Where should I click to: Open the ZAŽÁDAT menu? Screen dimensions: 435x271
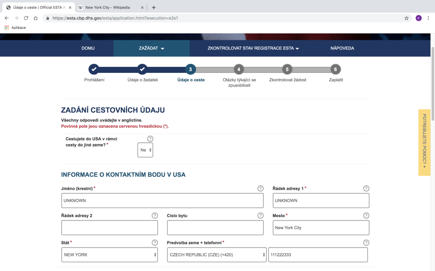(151, 48)
